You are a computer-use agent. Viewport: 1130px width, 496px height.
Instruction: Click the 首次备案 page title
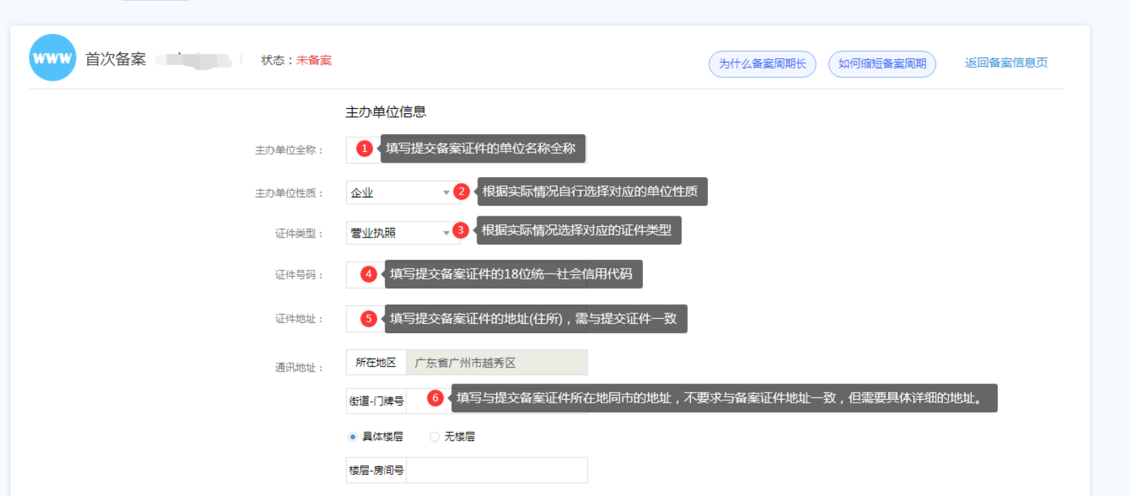[115, 59]
